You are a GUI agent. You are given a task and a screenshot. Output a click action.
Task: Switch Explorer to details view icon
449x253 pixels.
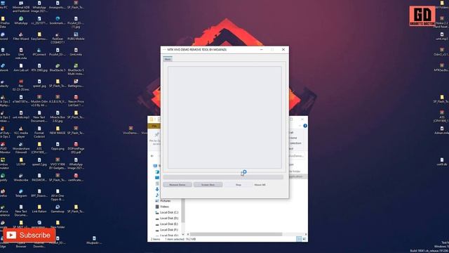tap(299, 239)
